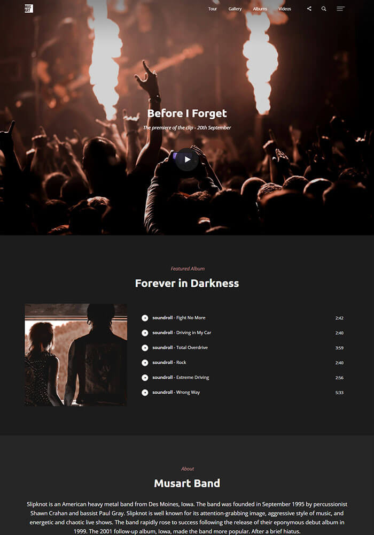Open the Videos menu item
The image size is (374, 535).
285,9
